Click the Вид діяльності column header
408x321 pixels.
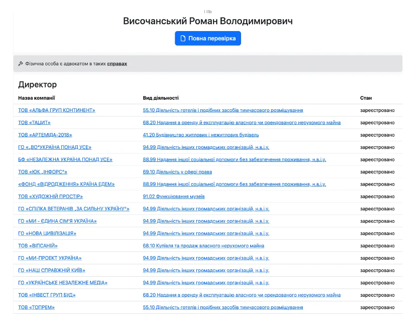161,98
